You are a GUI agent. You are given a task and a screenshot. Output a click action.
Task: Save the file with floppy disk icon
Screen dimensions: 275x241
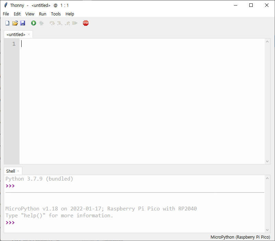pyautogui.click(x=23, y=23)
